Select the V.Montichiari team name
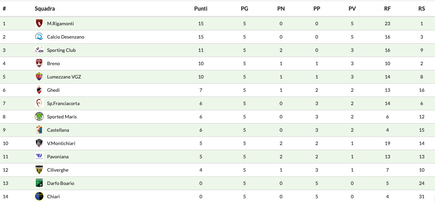 pyautogui.click(x=61, y=143)
